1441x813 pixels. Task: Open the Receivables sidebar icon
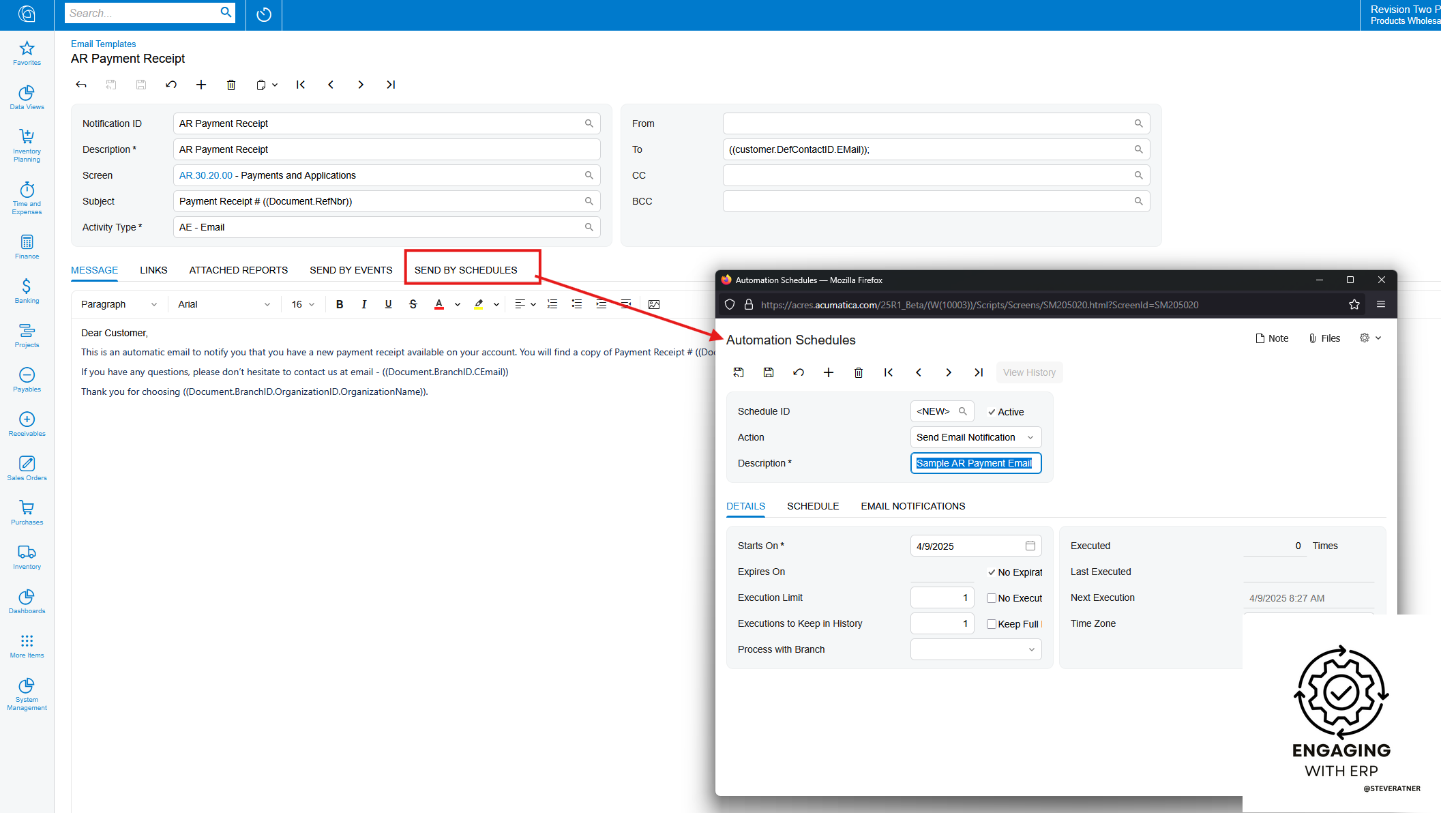[x=27, y=424]
